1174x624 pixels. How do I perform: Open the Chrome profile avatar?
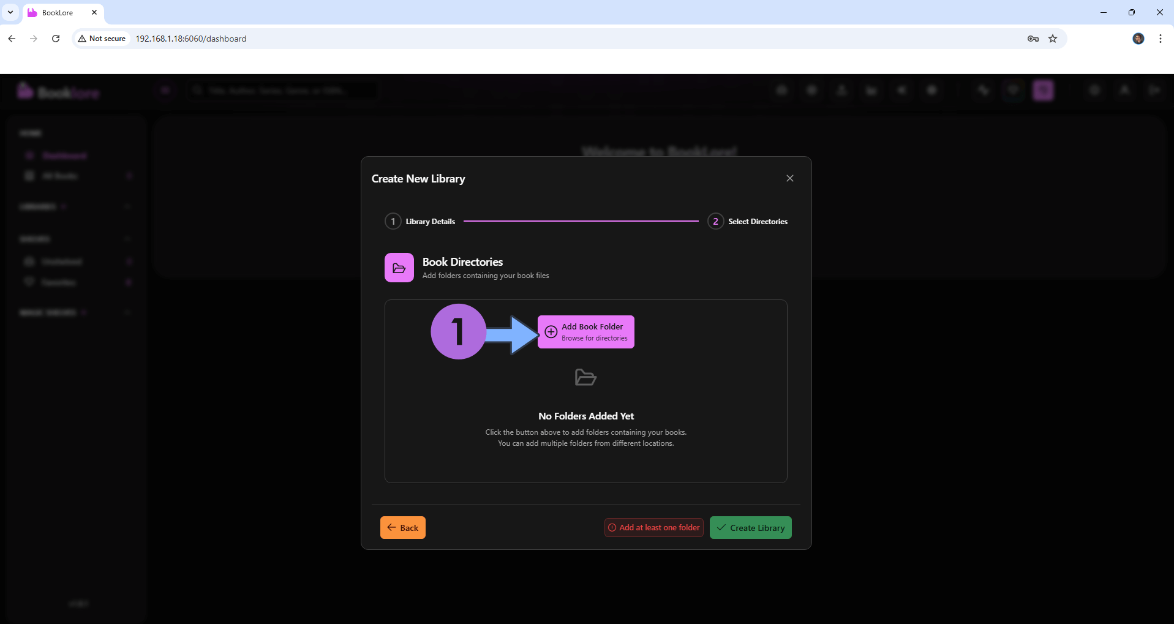(x=1138, y=39)
